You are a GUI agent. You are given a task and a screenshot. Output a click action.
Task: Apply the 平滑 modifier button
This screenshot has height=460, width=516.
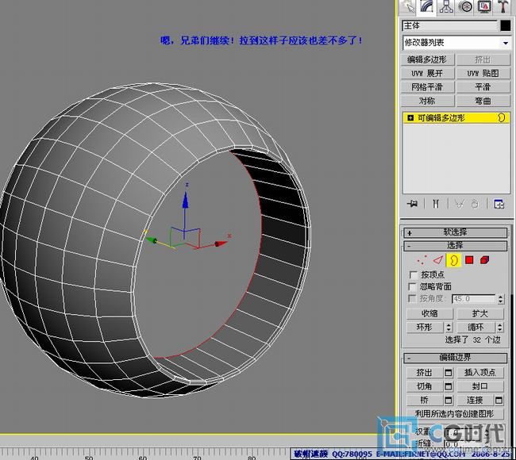tap(483, 87)
